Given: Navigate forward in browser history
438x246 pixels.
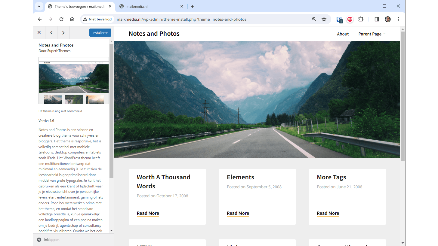Looking at the screenshot, I should [51, 19].
